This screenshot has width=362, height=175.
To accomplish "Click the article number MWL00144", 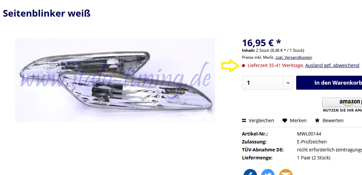I will (309, 134).
